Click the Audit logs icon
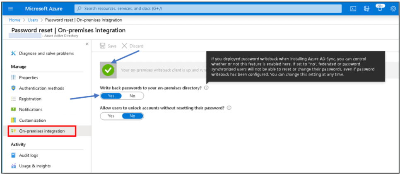Screen dimensions: 400x174 coord(14,155)
